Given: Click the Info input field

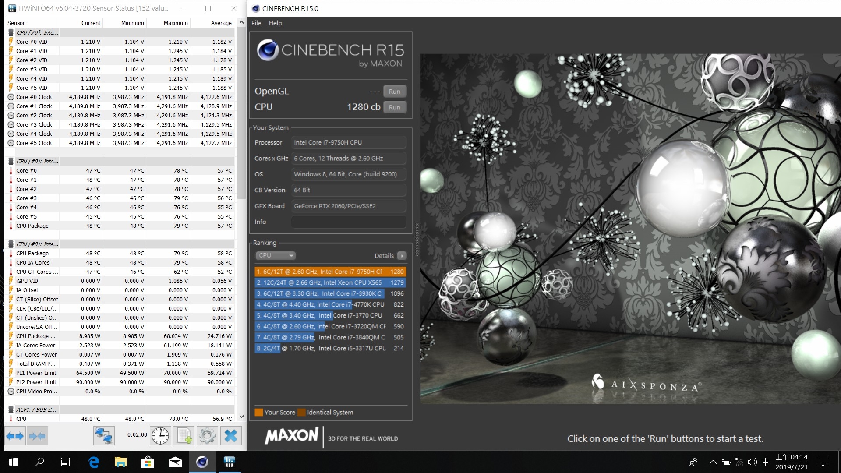Looking at the screenshot, I should coord(349,222).
